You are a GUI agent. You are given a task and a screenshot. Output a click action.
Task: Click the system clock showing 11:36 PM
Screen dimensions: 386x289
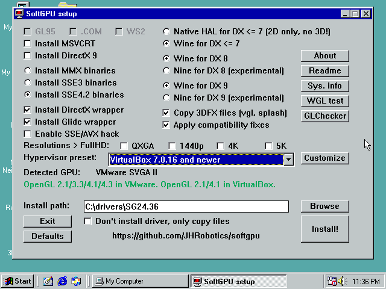pyautogui.click(x=366, y=281)
